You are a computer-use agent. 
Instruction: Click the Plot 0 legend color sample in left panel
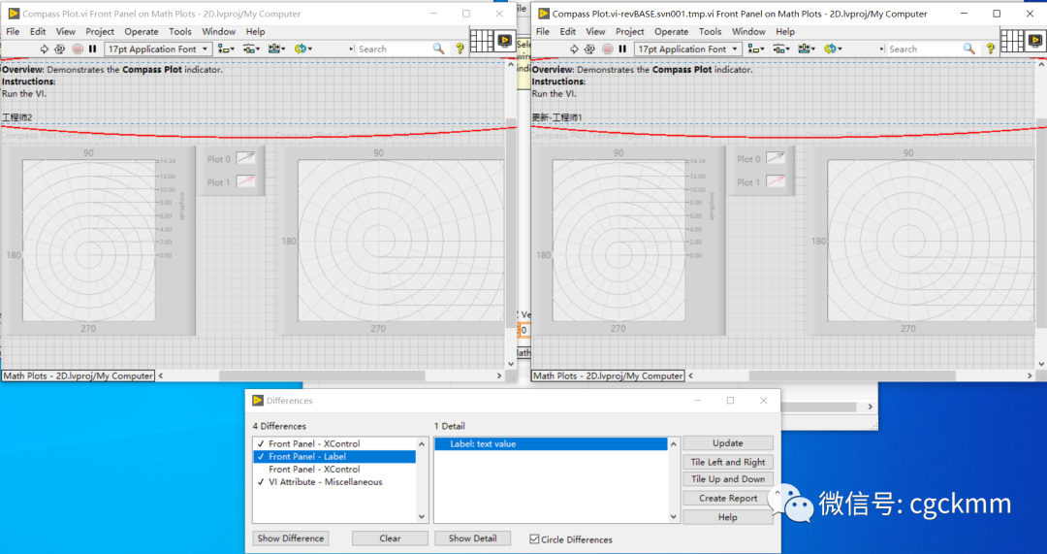pos(246,158)
